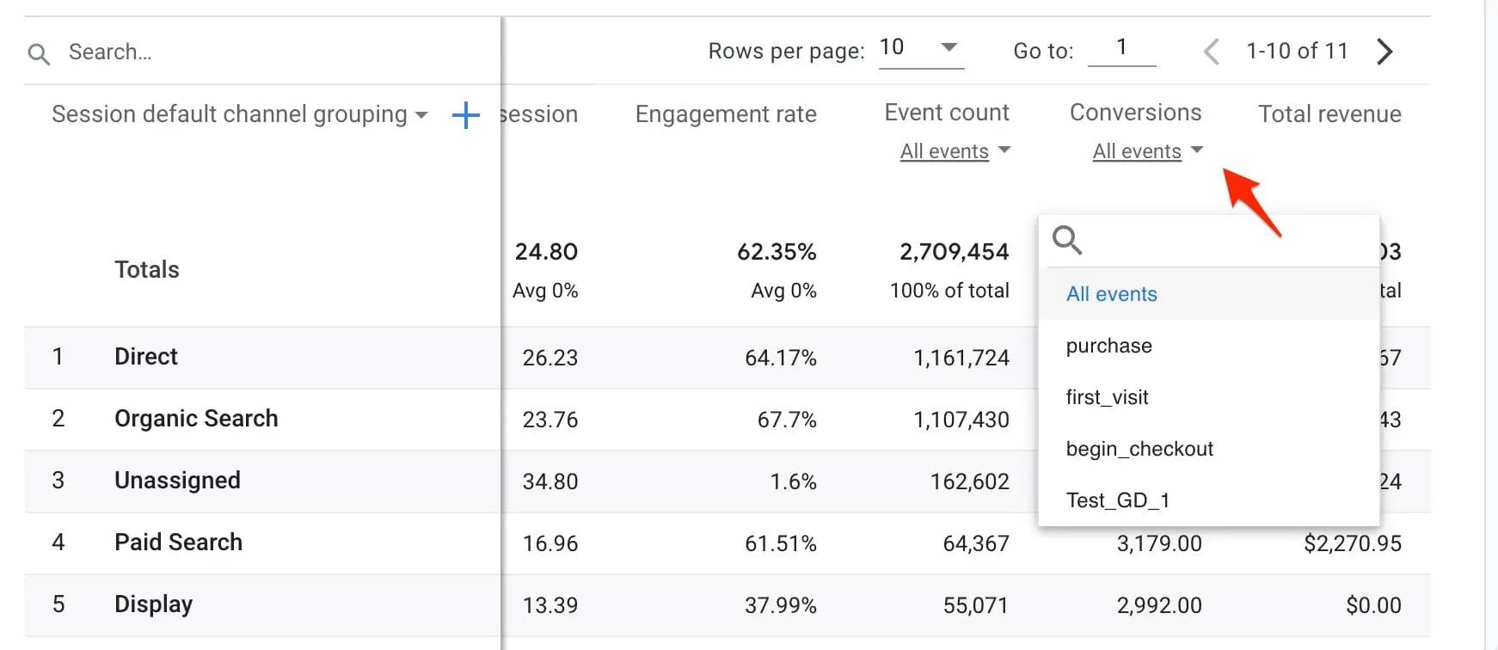Choose first_visit in the events menu
Screen dimensions: 1498x650
point(1107,397)
